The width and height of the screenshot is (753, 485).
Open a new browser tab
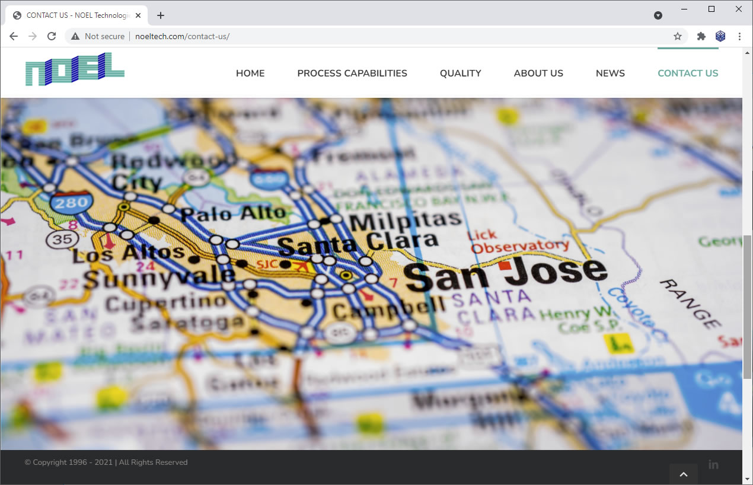click(x=161, y=15)
